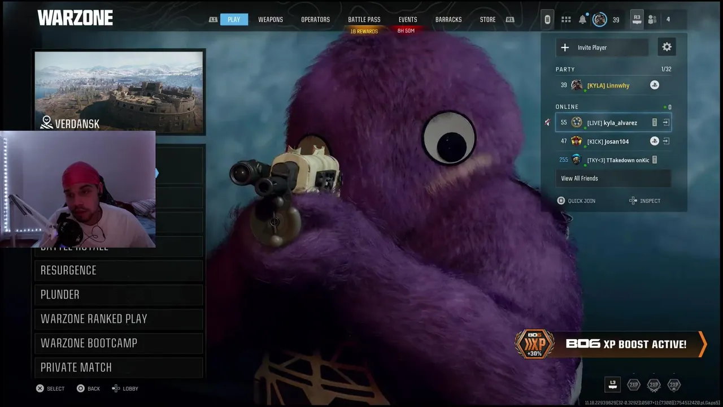Click the +30% XP badge icon
This screenshot has width=723, height=407.
pyautogui.click(x=534, y=344)
